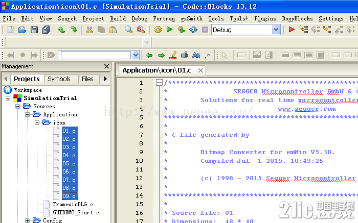Screen dimensions: 358x223
Task: Click the Paste clipboard icon
Action: (x=113, y=30)
